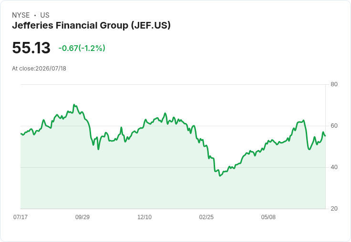Click the 05/08 date axis label
The height and width of the screenshot is (242, 351).
coord(268,217)
